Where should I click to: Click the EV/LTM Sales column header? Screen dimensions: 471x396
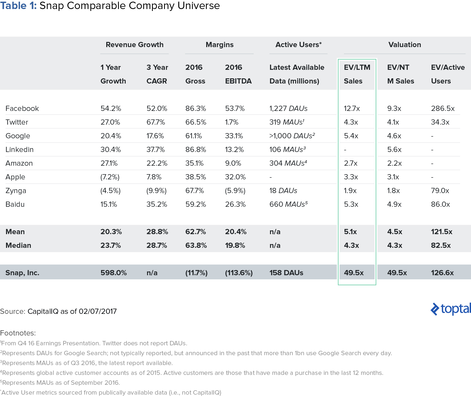pos(357,74)
